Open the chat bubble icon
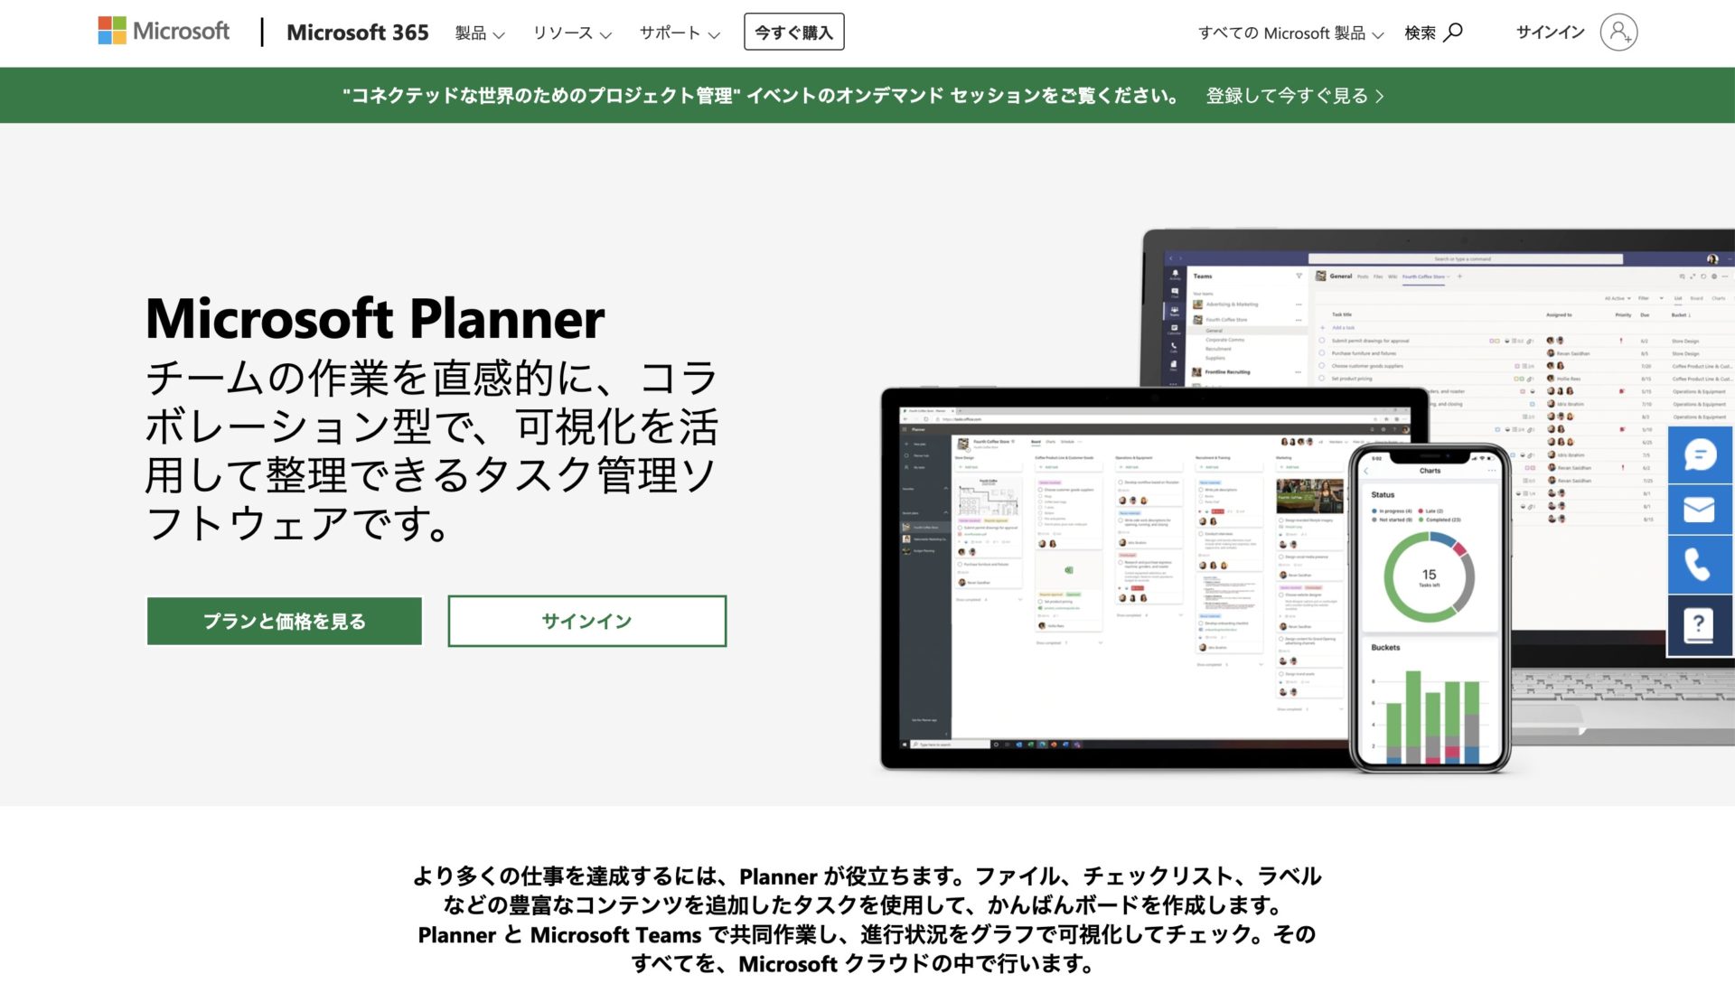This screenshot has height=993, width=1735. point(1702,455)
